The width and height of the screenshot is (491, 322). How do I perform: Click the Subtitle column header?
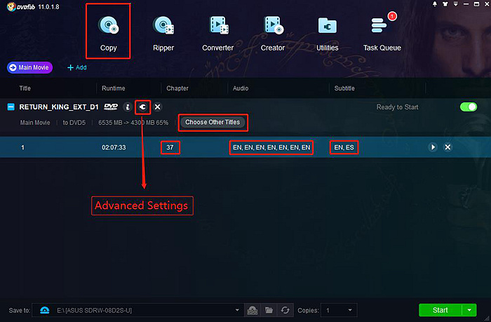(344, 88)
